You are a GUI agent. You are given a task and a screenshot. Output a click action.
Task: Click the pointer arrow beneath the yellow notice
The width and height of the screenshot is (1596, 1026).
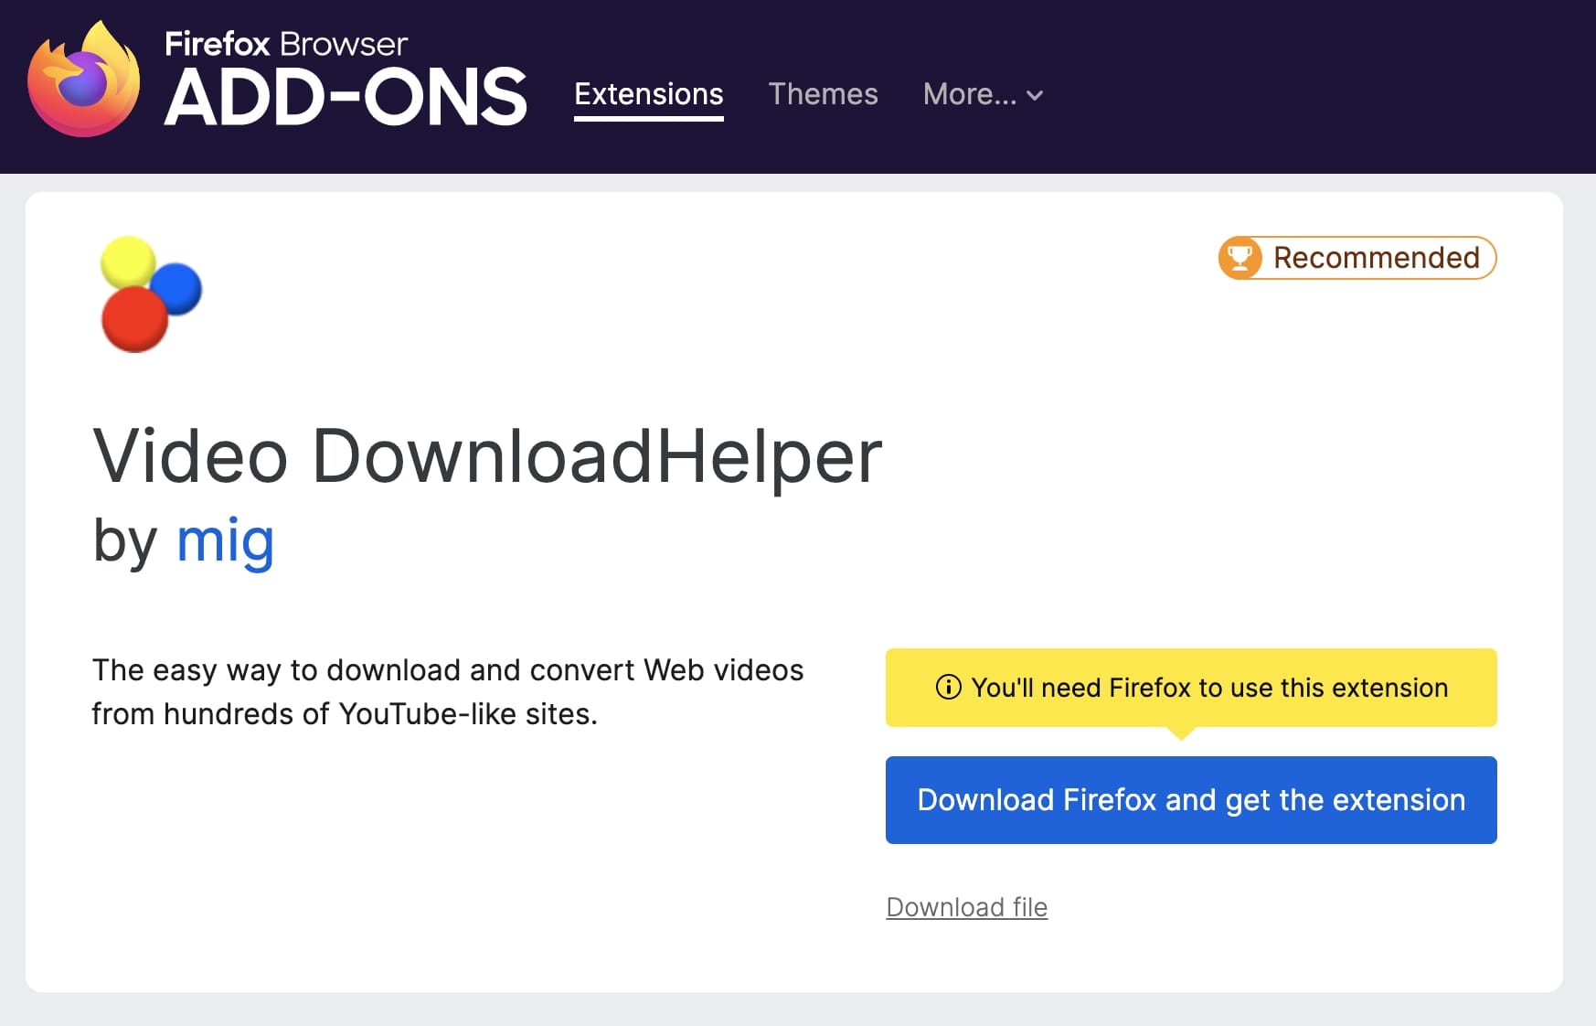click(x=1181, y=733)
